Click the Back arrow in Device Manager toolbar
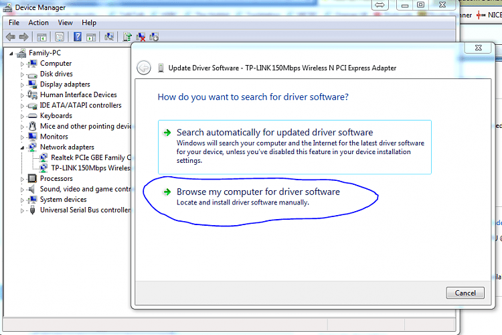Viewport: 502px width, 335px height. (x=11, y=37)
